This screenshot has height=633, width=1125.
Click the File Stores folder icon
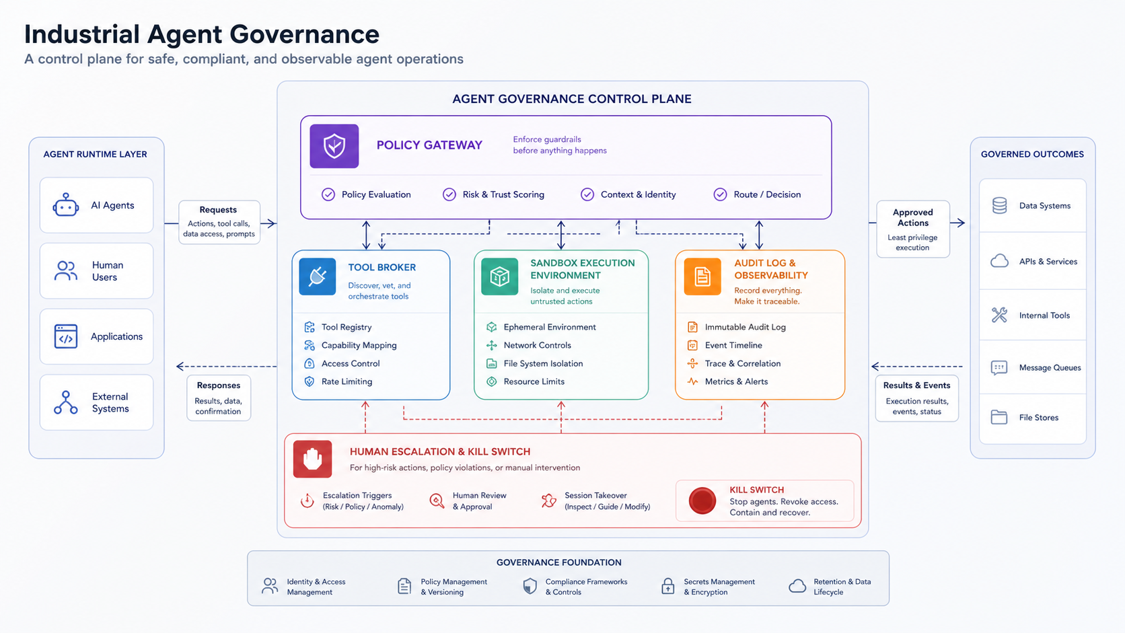(x=999, y=417)
